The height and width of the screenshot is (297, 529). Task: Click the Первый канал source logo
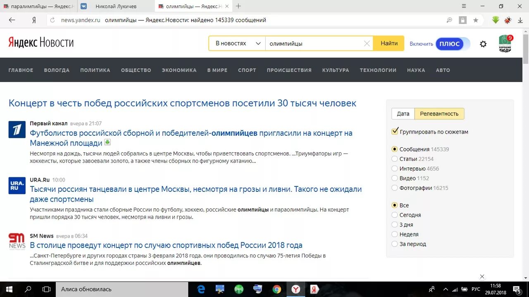tap(17, 130)
